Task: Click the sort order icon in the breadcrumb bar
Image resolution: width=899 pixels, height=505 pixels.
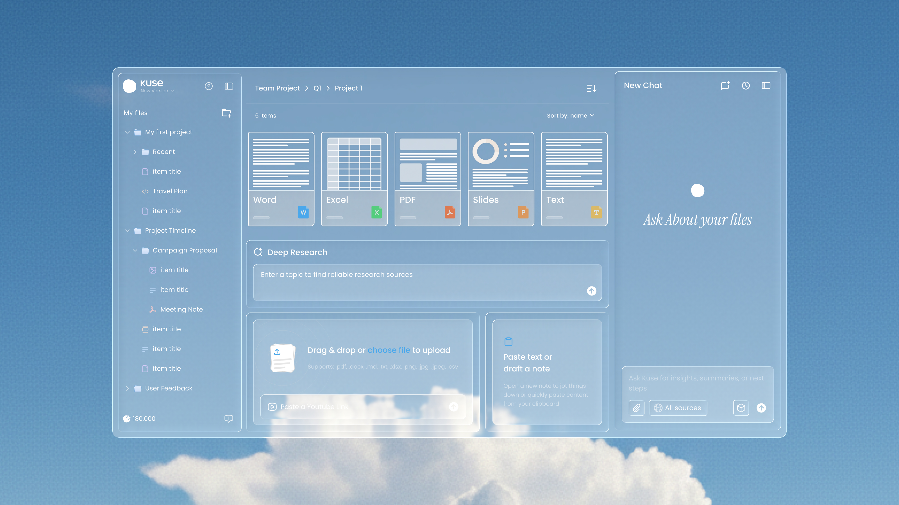Action: coord(591,88)
